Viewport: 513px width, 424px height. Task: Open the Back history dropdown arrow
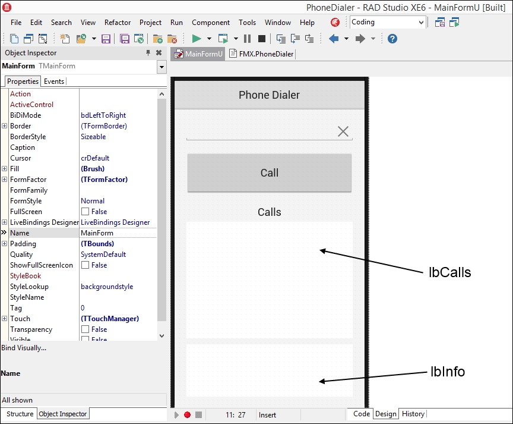(x=346, y=39)
